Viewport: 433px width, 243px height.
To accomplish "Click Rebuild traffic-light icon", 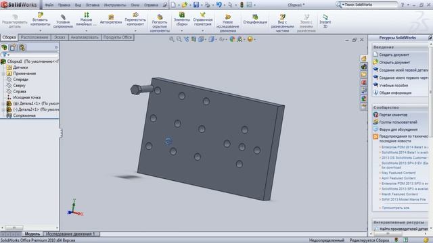I will tap(242, 5).
